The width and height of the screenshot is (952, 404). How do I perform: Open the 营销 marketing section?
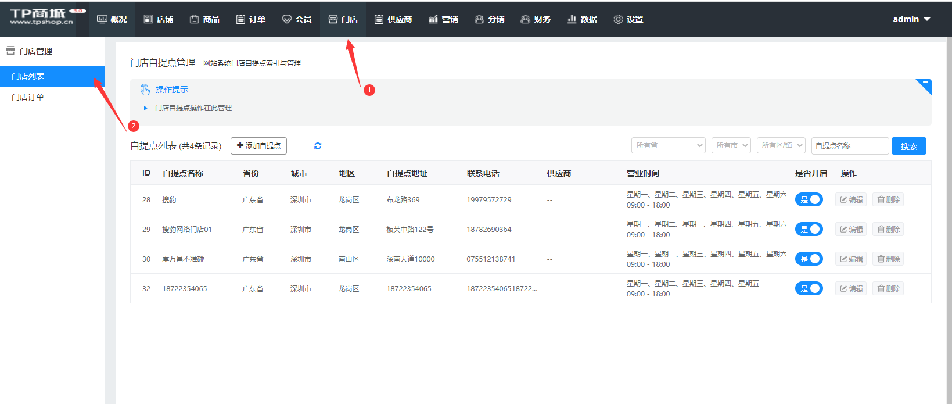tap(443, 19)
